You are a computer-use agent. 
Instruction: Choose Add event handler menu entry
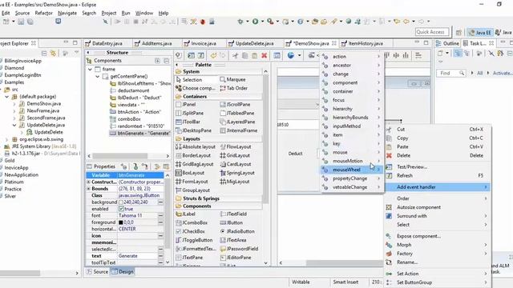(438, 187)
